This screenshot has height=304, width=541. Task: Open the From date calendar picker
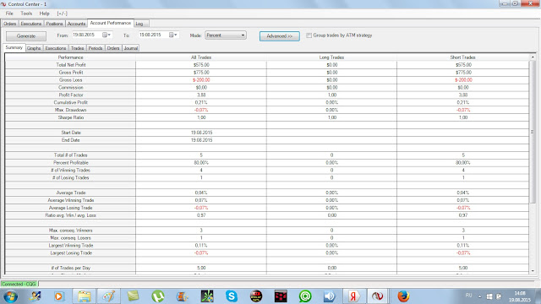(x=106, y=35)
